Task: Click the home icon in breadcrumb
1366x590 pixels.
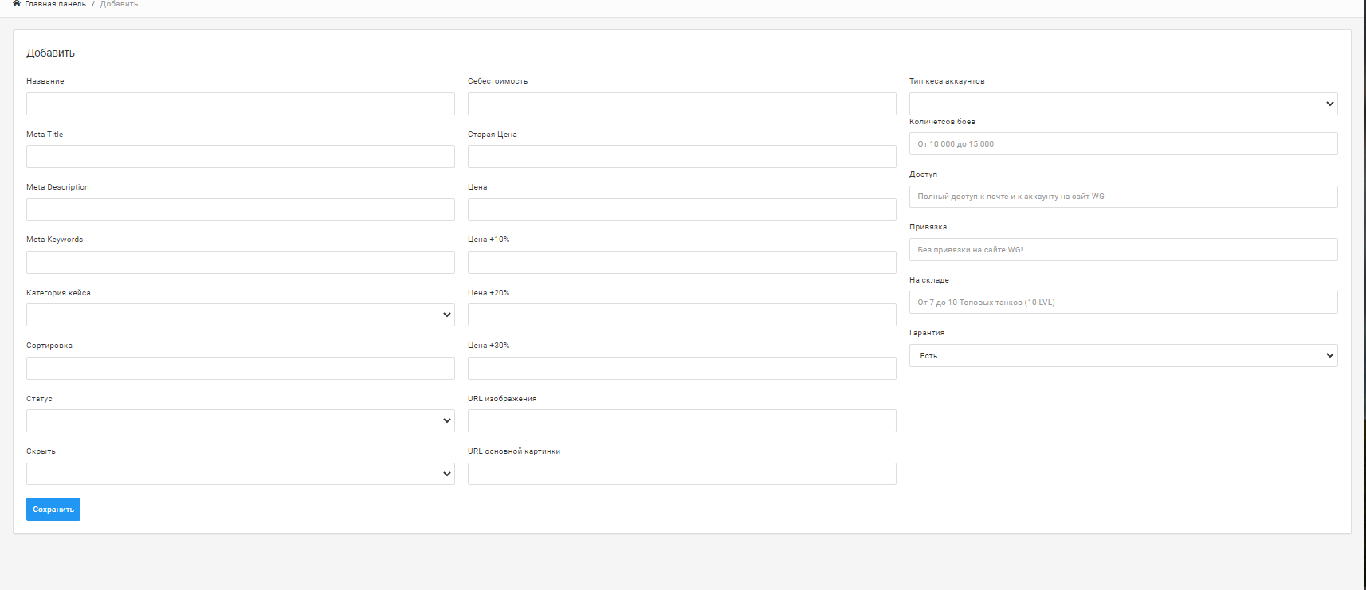Action: [x=17, y=4]
